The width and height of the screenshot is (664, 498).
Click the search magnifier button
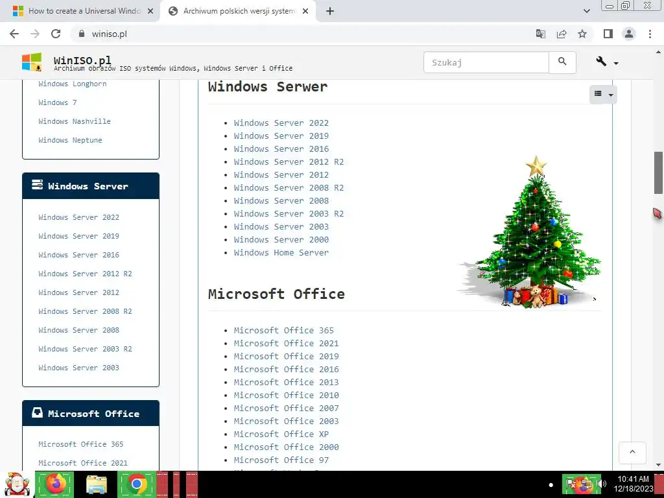562,62
